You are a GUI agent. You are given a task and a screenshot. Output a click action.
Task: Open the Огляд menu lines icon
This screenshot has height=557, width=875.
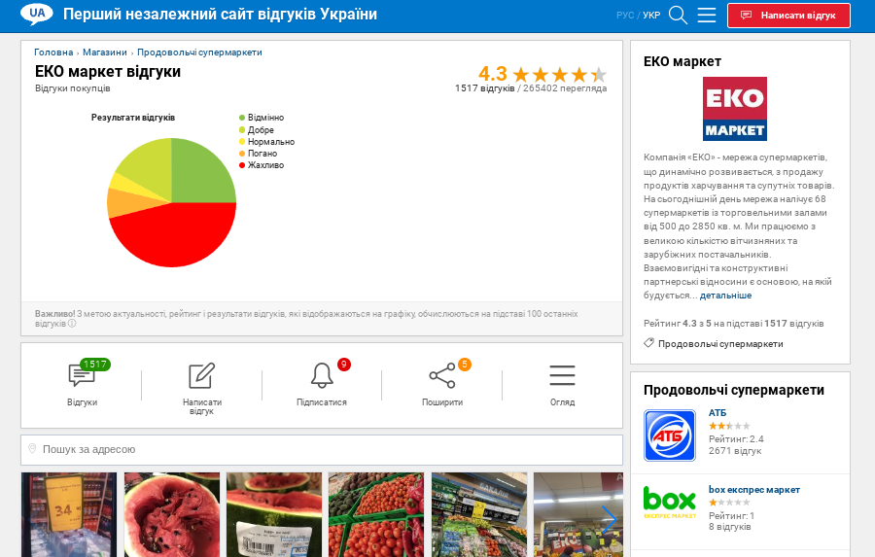pos(562,375)
